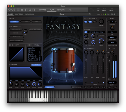Increase transpose with plus button
126x112 pixels.
click(x=116, y=22)
